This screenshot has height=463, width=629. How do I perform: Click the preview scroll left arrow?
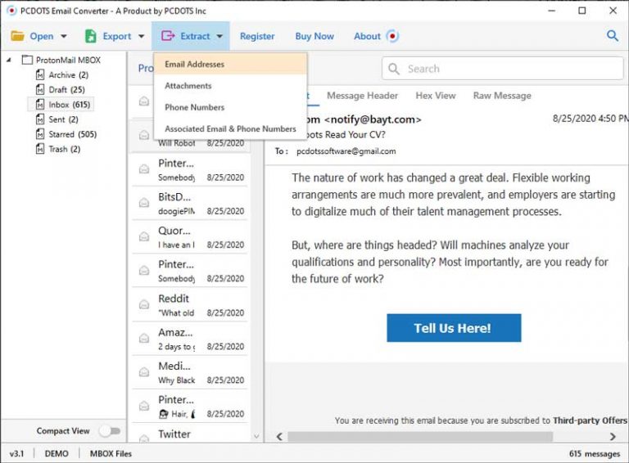[x=279, y=436]
